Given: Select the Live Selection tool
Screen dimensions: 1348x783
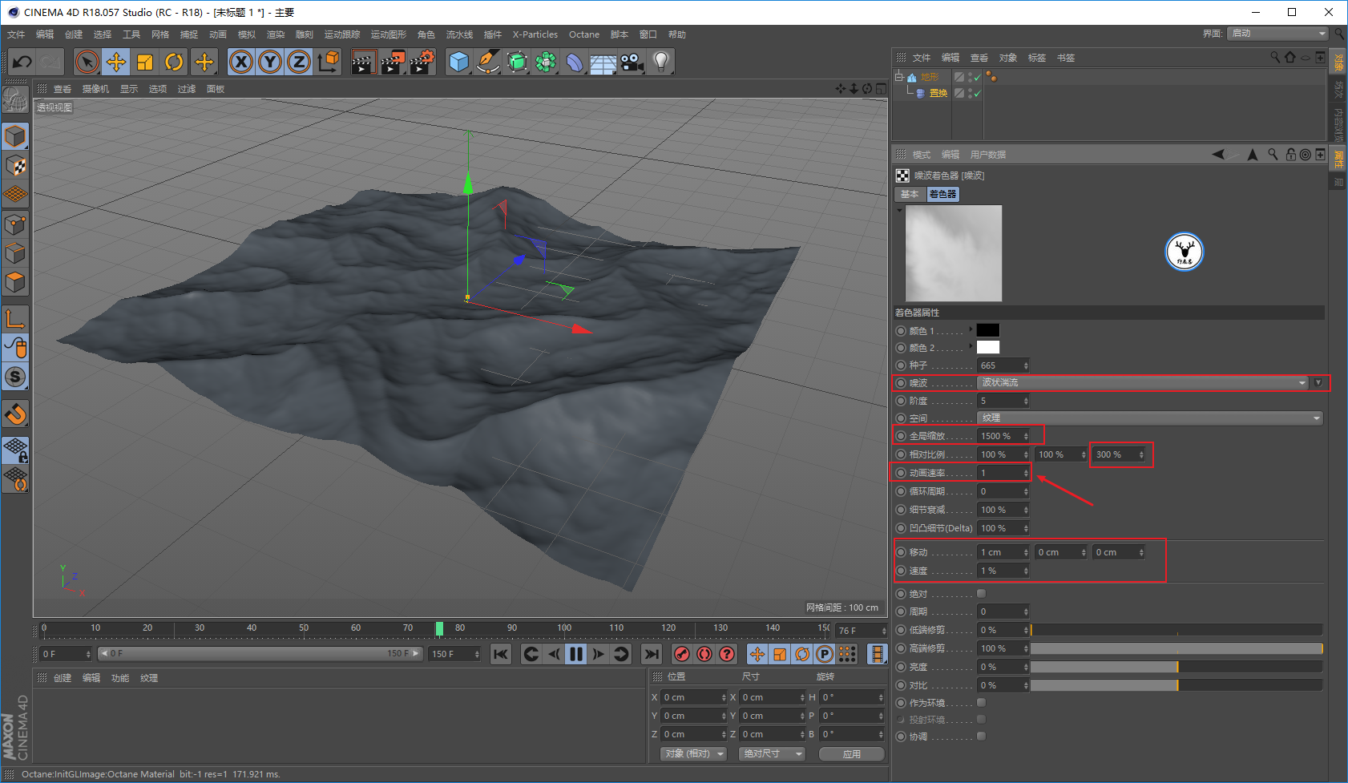Looking at the screenshot, I should click(87, 62).
